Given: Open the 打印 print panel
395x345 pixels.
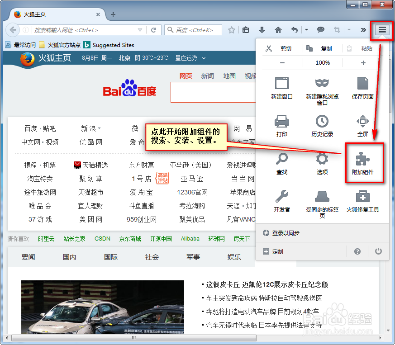Looking at the screenshot, I should click(x=283, y=126).
